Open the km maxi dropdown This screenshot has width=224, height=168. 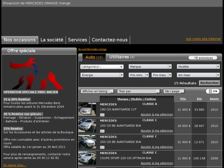198,75
